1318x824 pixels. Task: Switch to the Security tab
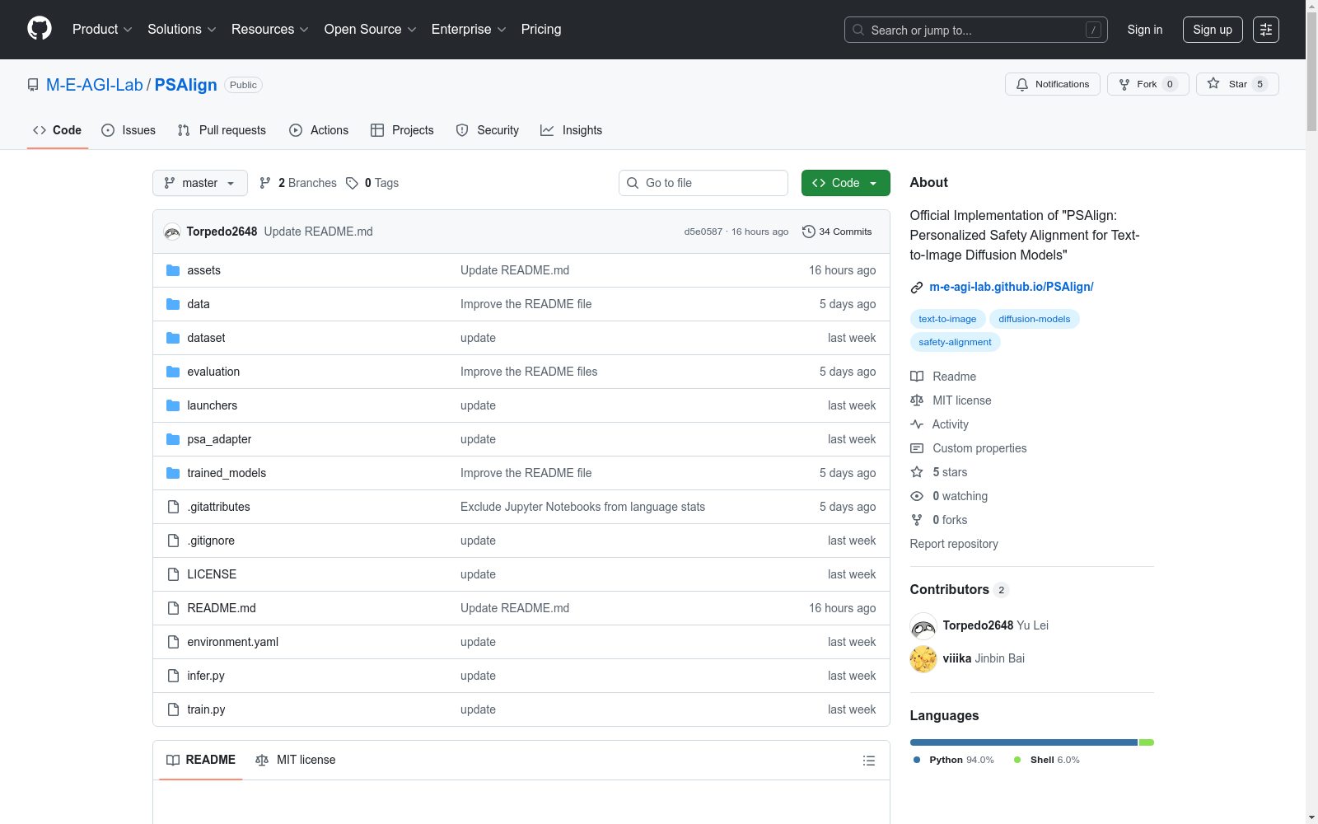pyautogui.click(x=488, y=130)
